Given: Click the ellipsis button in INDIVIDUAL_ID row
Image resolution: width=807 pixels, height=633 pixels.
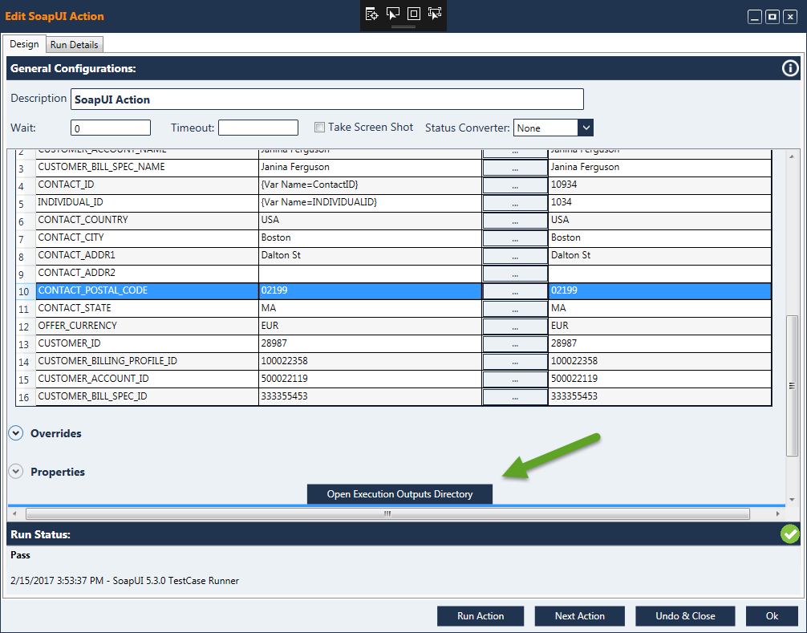Looking at the screenshot, I should point(515,203).
